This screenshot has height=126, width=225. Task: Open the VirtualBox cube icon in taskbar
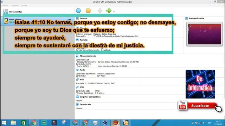tap(105, 123)
